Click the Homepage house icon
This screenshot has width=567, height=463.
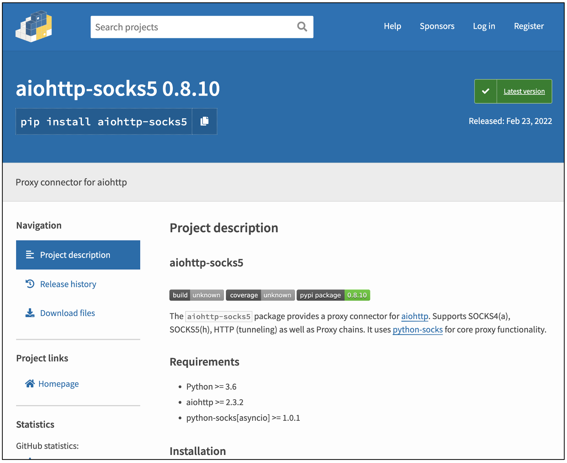coord(30,384)
